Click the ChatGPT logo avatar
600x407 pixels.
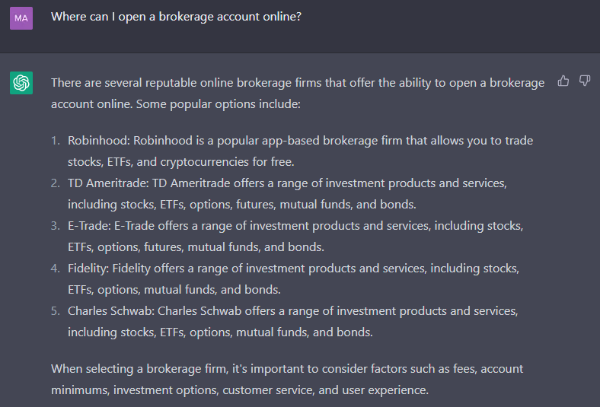click(21, 83)
